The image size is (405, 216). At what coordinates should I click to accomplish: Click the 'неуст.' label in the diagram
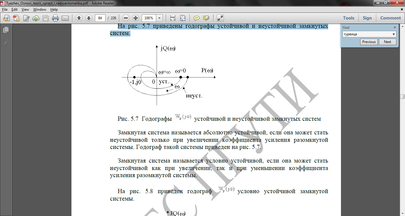coord(194,96)
